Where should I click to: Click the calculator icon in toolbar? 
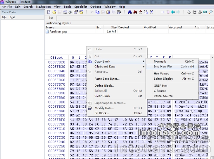pos(205,12)
